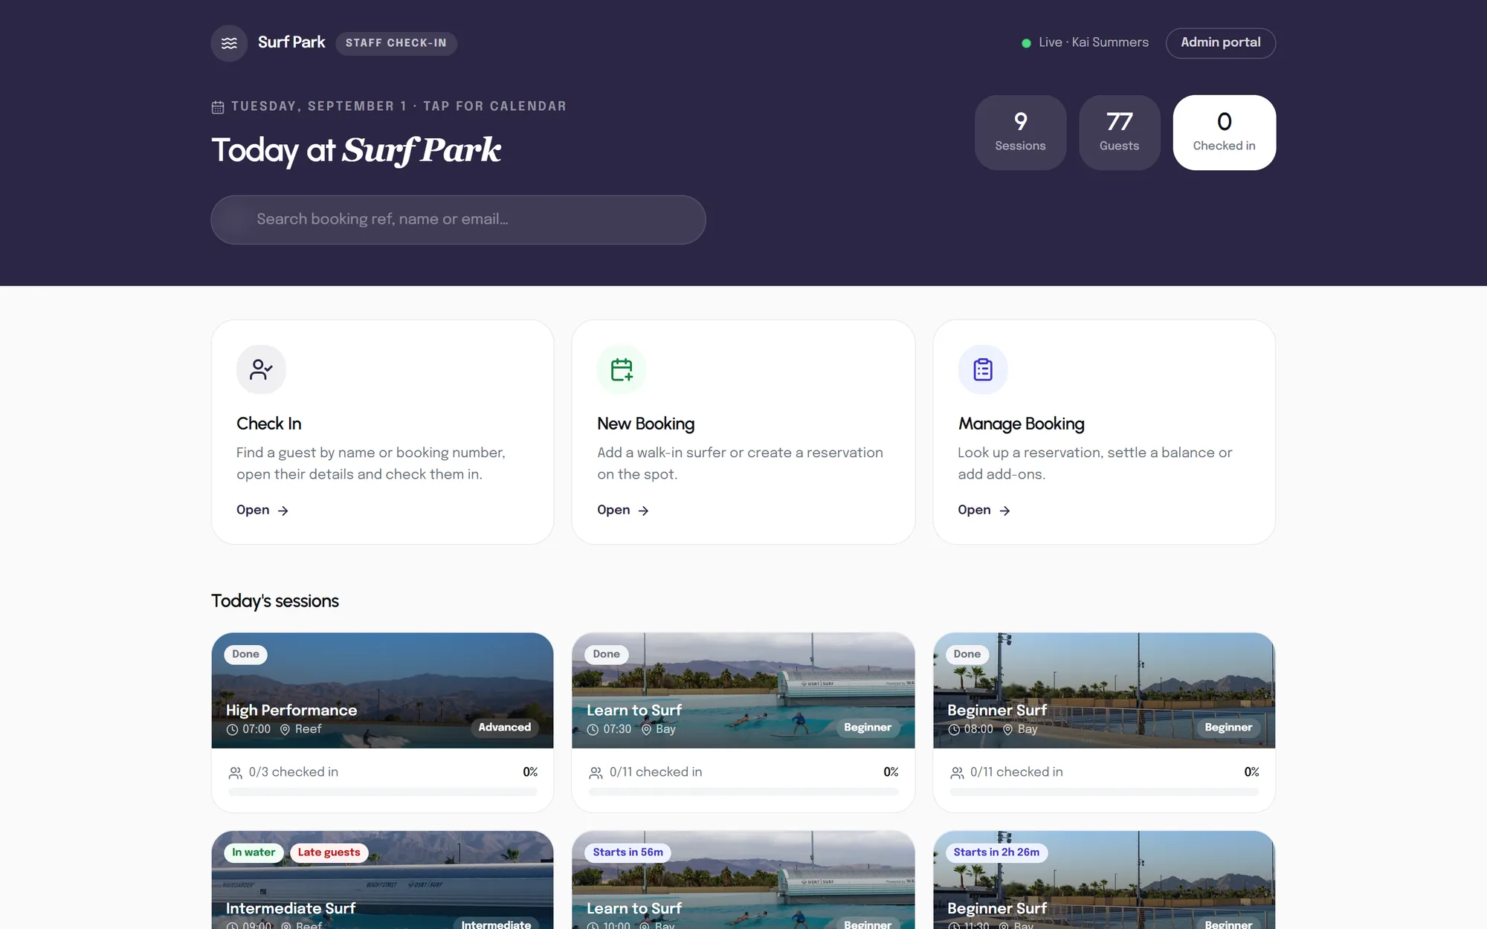Click the green Live status dot
The image size is (1487, 929).
[x=1026, y=43]
